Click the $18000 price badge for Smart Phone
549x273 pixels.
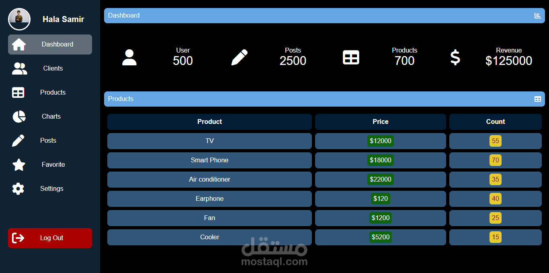tap(380, 160)
